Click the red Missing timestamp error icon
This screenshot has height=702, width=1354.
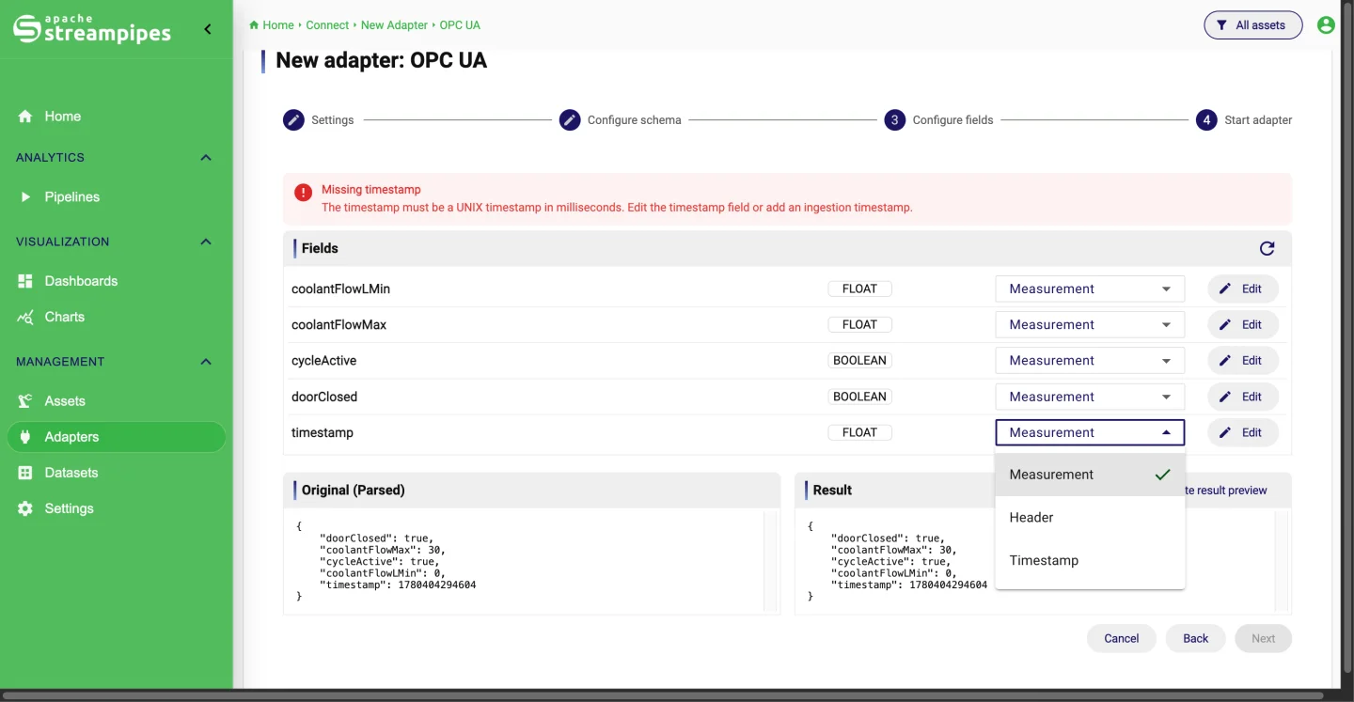click(303, 192)
